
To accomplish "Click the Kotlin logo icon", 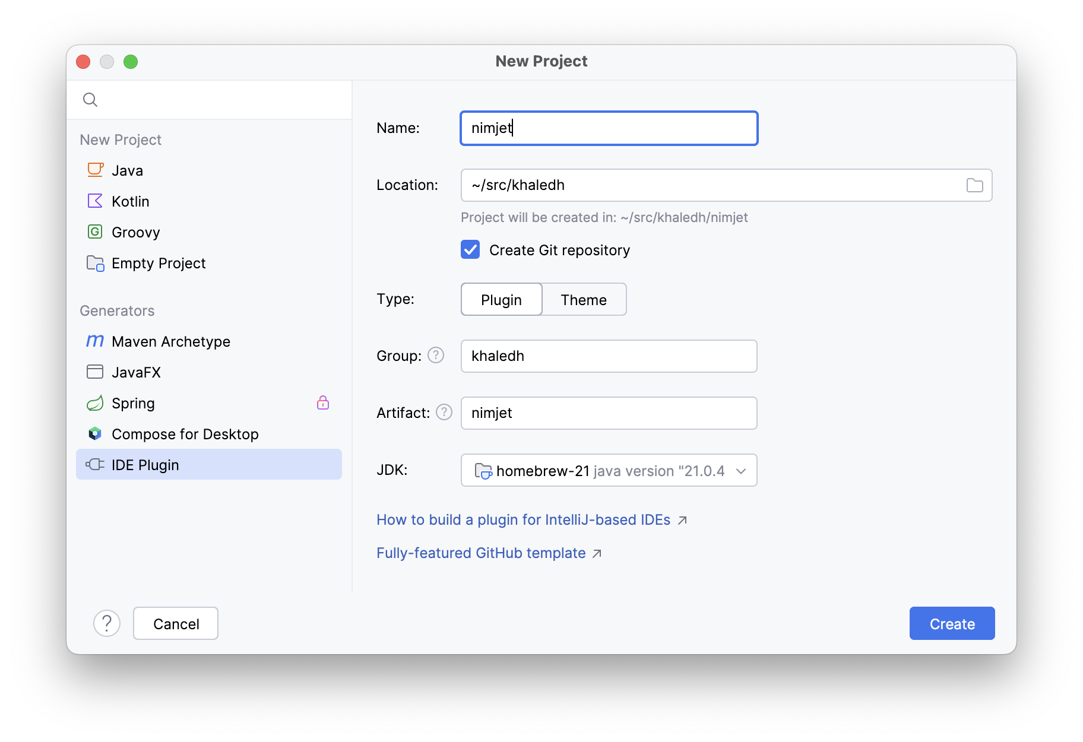I will click(x=95, y=201).
